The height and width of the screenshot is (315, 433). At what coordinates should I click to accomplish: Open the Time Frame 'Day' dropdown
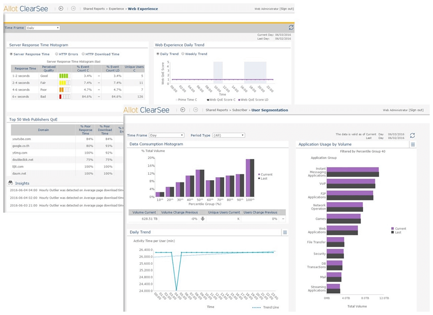point(166,135)
